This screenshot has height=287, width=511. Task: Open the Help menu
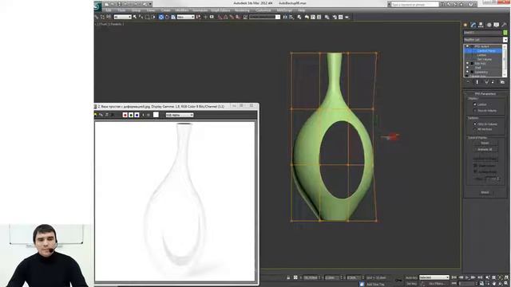point(302,10)
